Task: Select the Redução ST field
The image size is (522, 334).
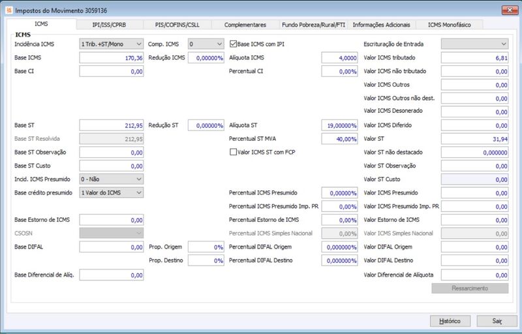Action: [206, 125]
